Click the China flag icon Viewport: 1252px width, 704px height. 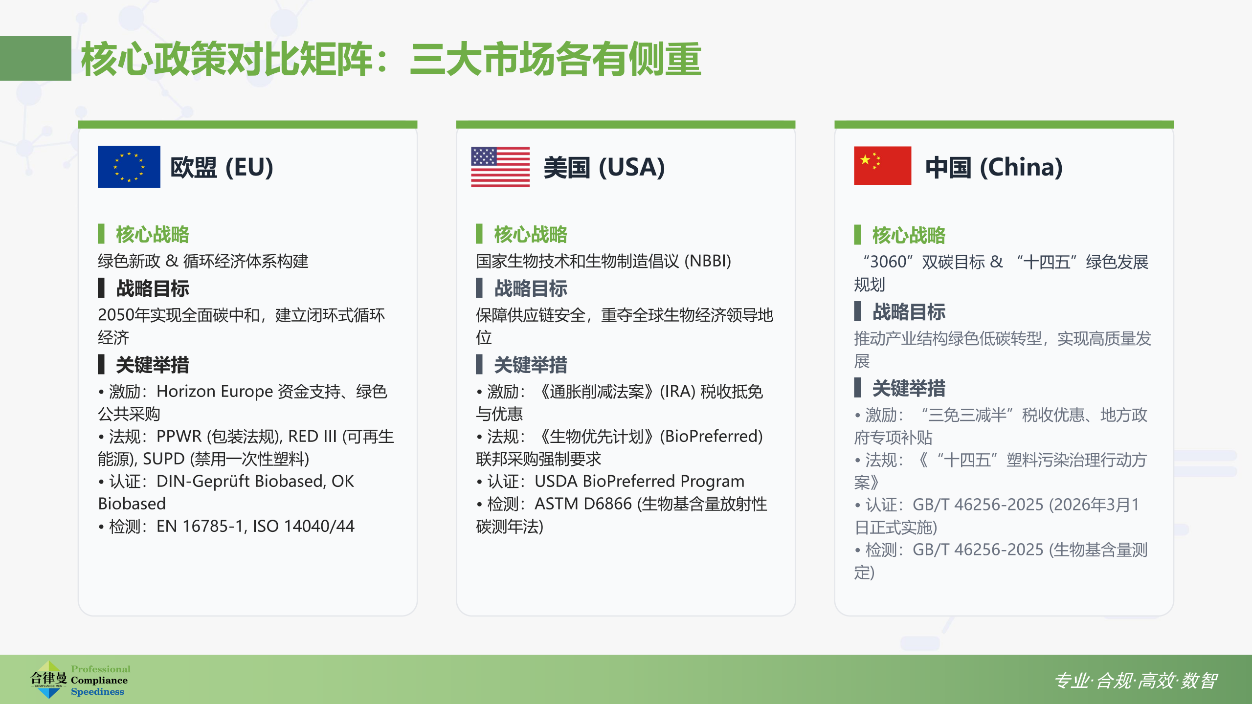(882, 165)
